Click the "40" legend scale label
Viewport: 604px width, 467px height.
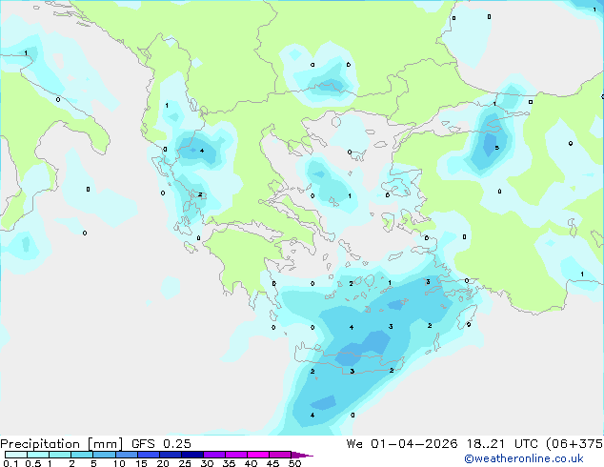pos(251,463)
